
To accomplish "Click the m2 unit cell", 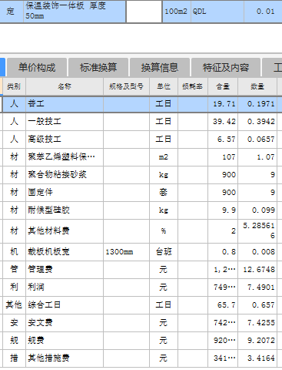I will click(164, 156).
